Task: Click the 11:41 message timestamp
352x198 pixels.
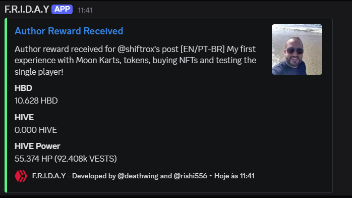Action: coord(85,10)
